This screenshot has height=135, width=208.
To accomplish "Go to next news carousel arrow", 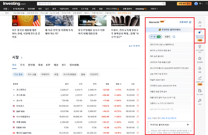I will click(137, 17).
